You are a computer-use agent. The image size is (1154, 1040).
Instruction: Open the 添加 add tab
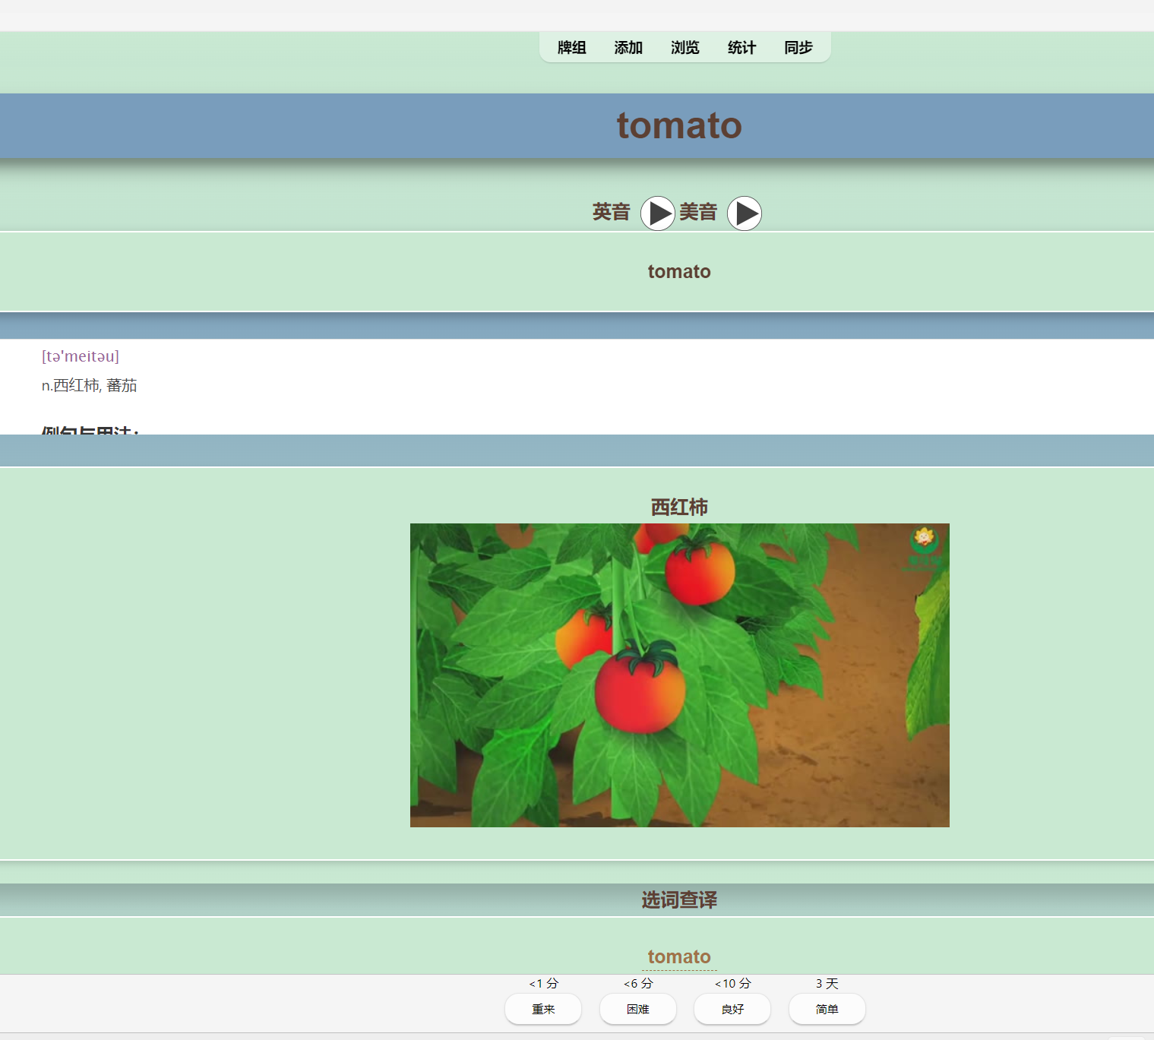click(628, 48)
